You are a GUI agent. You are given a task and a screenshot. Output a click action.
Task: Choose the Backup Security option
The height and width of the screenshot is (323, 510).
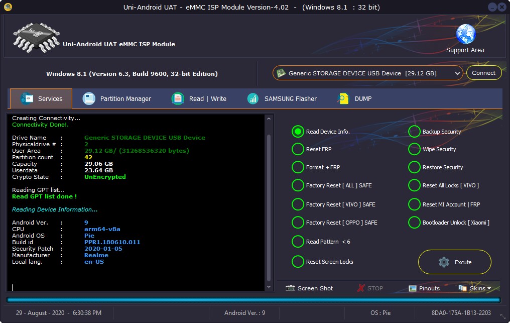coord(414,132)
